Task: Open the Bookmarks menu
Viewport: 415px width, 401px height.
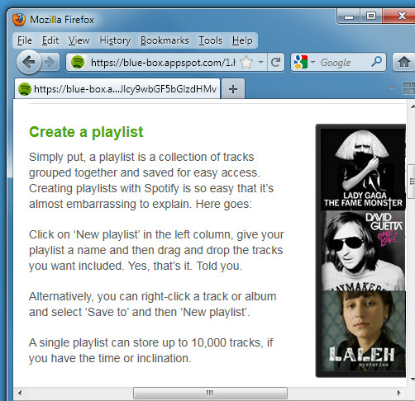Action: (165, 40)
